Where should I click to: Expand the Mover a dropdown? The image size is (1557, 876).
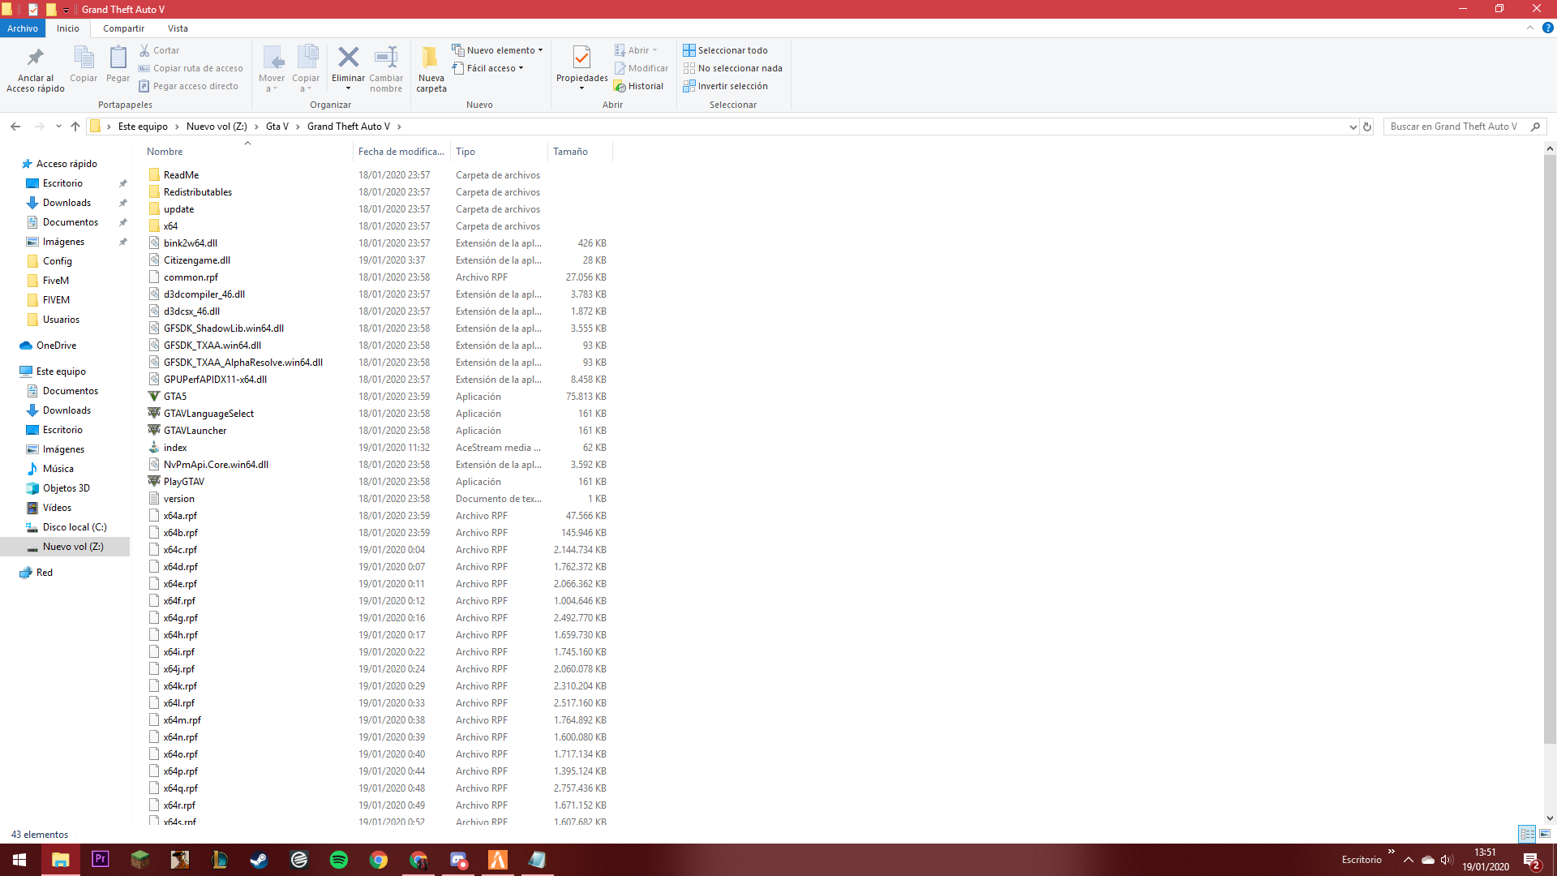(272, 88)
